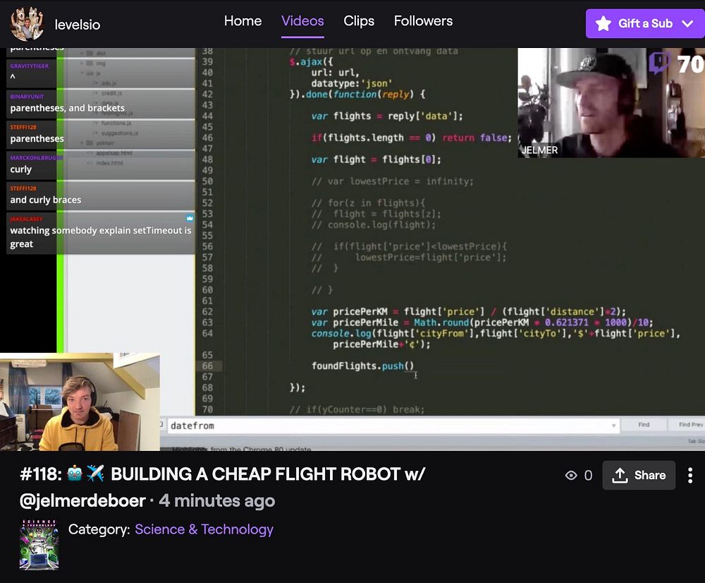Click the $.ajax({ code line
Image resolution: width=705 pixels, height=583 pixels.
click(311, 61)
